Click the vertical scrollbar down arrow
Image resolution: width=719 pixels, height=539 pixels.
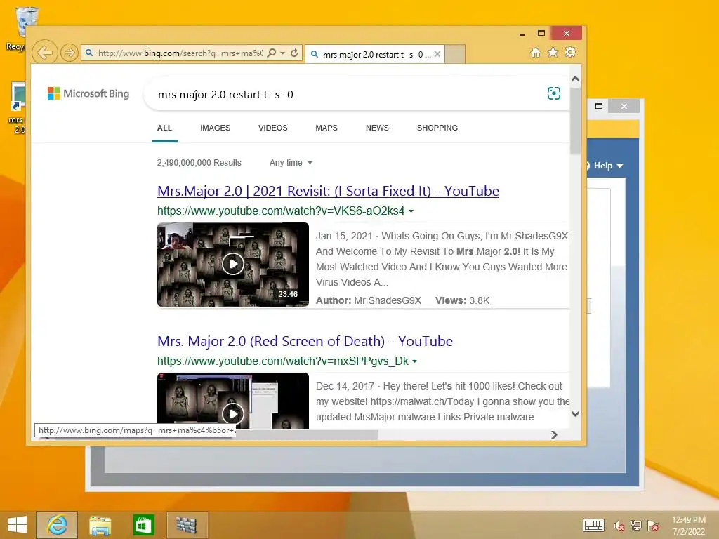pos(576,413)
